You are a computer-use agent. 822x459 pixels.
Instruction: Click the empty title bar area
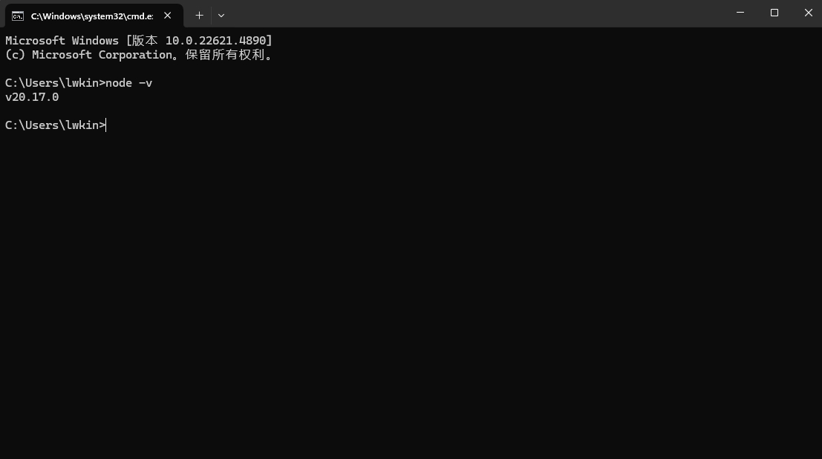[472, 13]
